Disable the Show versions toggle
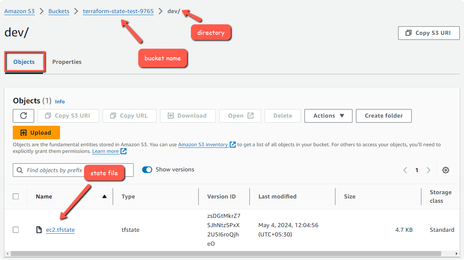The width and height of the screenshot is (464, 260). 147,169
